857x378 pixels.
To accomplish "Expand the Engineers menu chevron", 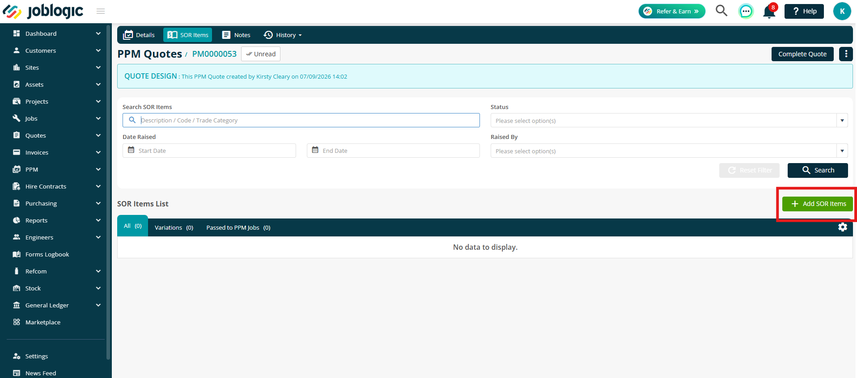I will click(98, 237).
